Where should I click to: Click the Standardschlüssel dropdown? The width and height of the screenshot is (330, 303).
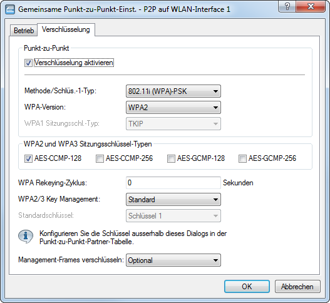tap(173, 216)
